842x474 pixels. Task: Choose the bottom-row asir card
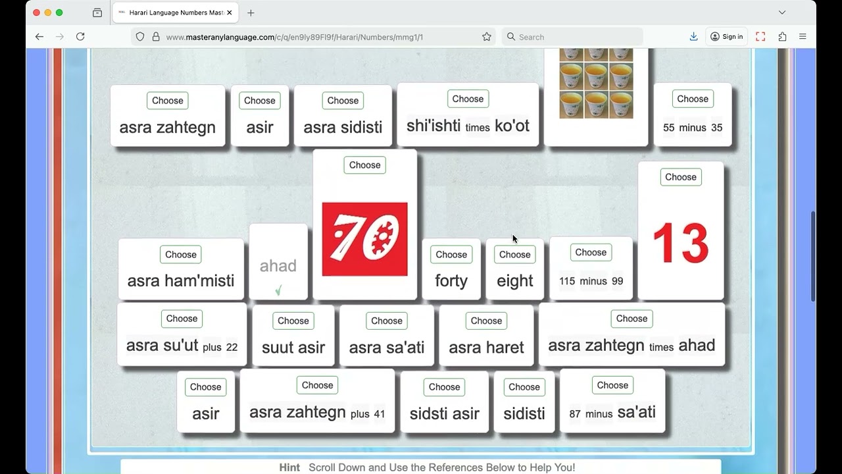(206, 387)
